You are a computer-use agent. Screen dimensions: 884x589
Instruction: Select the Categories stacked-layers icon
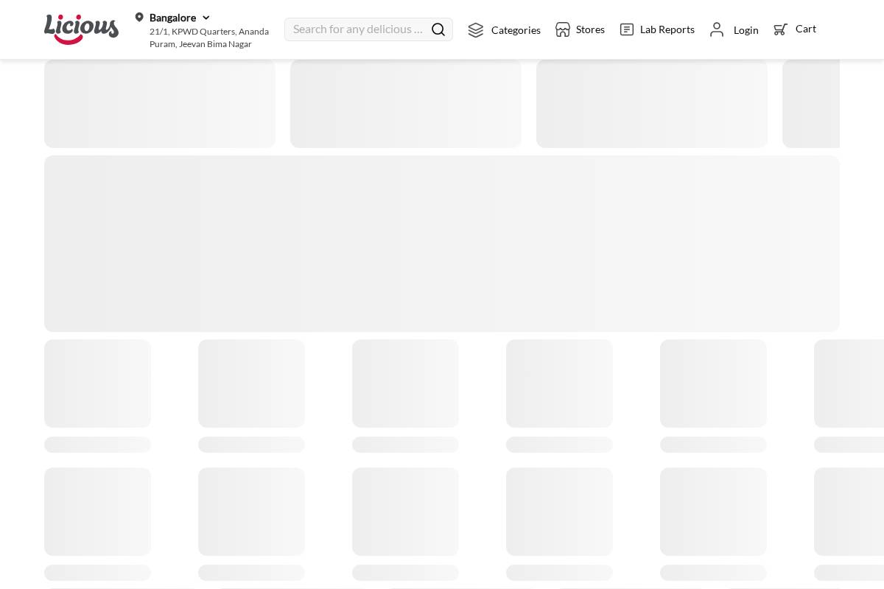[476, 30]
